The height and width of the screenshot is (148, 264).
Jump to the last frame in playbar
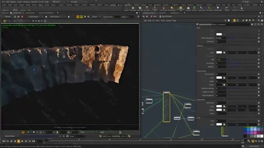tap(33, 141)
